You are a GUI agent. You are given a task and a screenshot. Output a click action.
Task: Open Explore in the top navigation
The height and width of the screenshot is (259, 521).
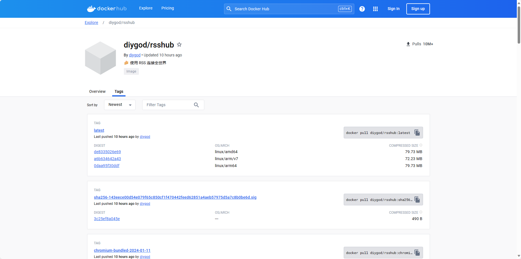point(146,8)
